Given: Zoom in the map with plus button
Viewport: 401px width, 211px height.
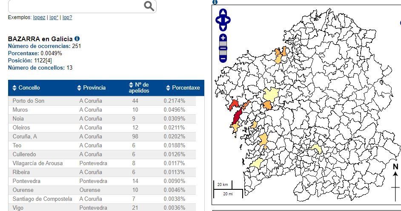Looking at the screenshot, I should click(223, 38).
